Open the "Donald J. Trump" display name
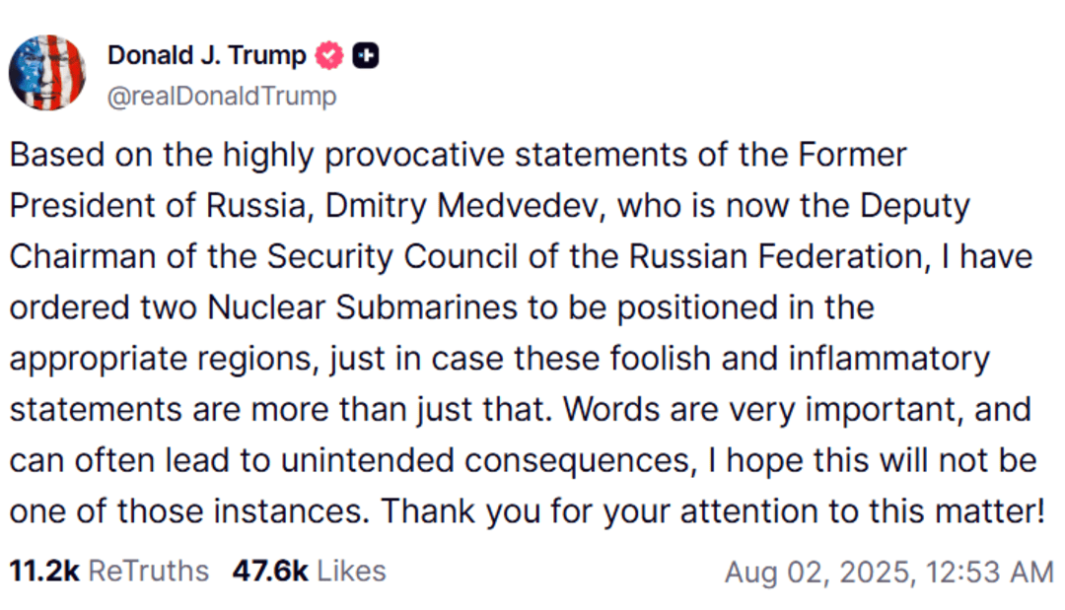Screen dimensions: 1065x610 click(206, 56)
